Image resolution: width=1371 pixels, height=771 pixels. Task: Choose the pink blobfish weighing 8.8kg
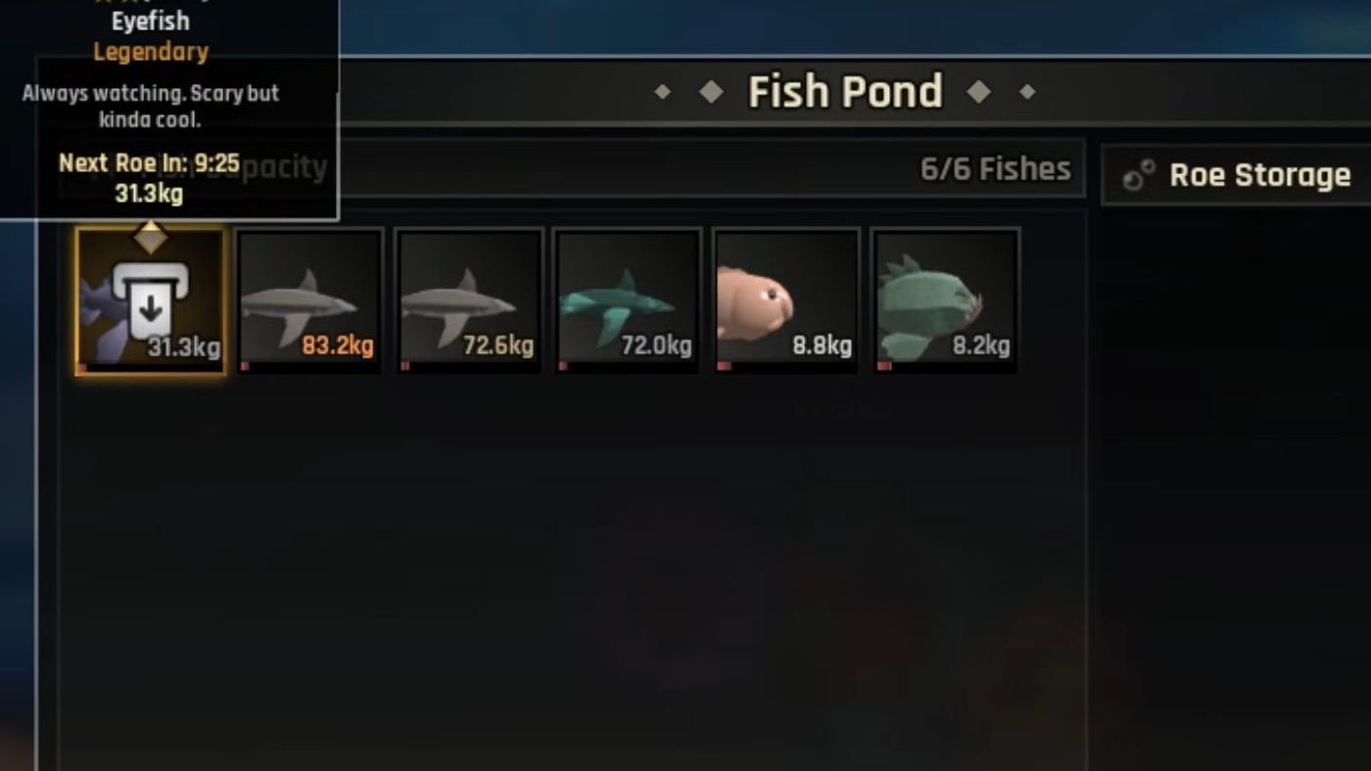786,300
